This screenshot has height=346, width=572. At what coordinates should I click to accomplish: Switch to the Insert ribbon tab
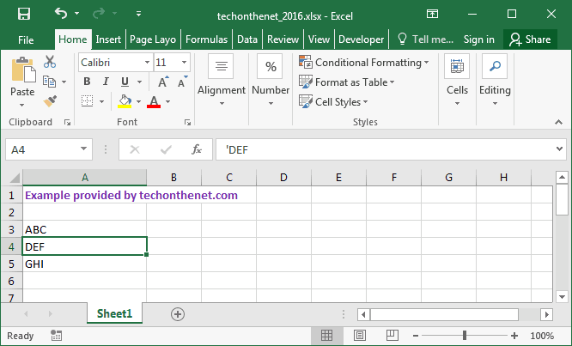click(108, 39)
